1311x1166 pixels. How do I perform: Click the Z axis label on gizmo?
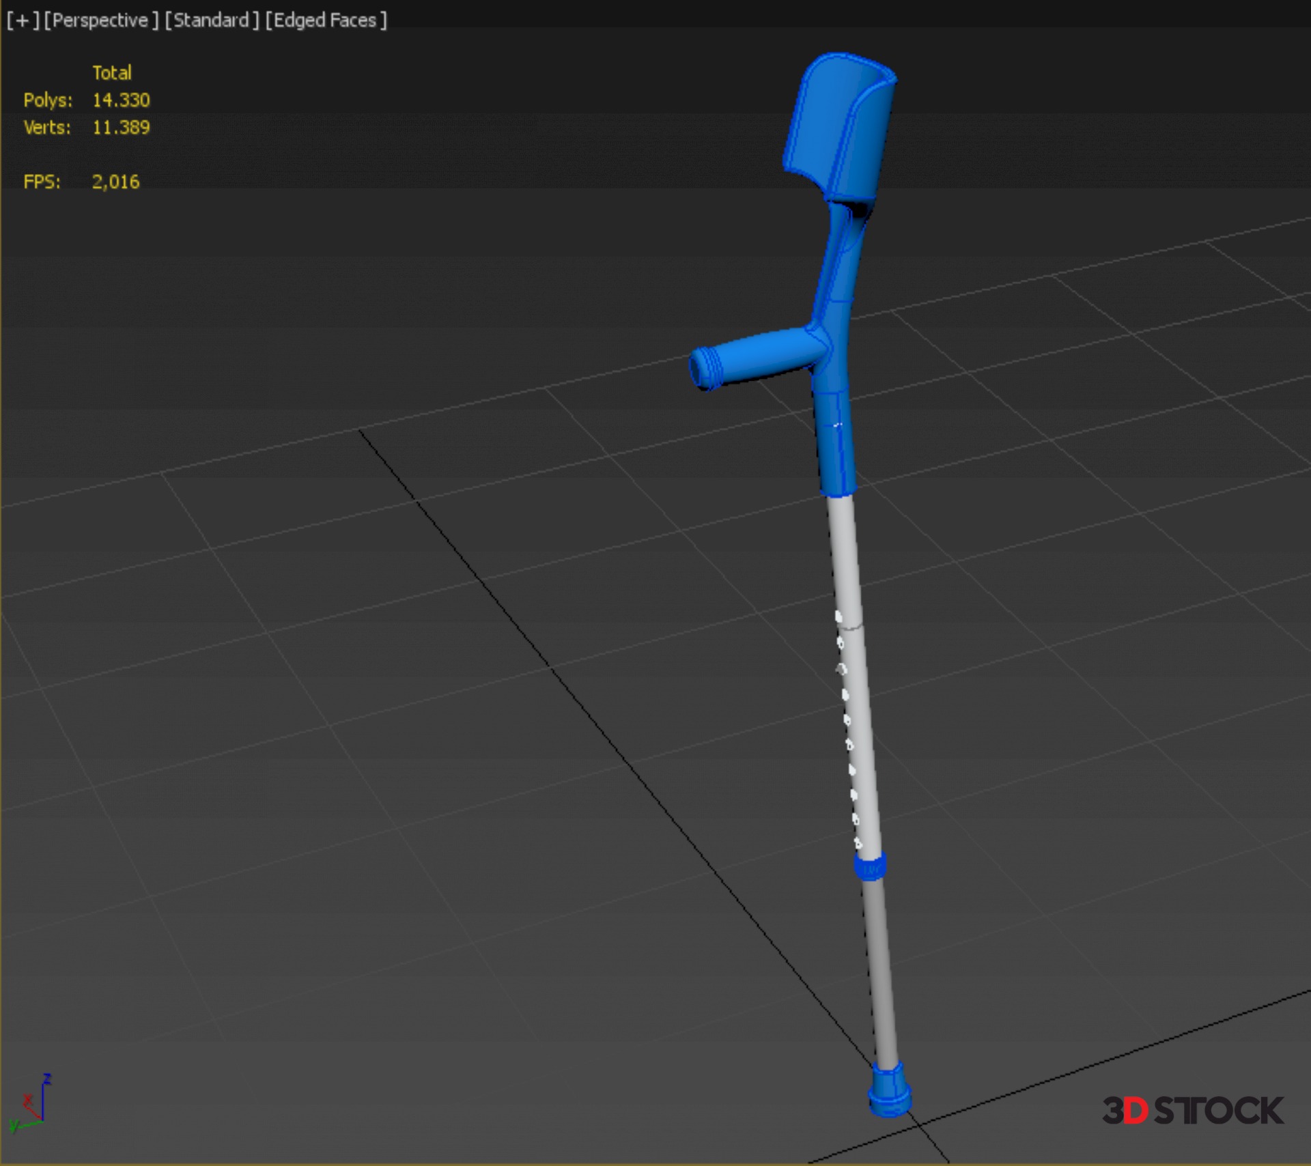click(47, 1079)
